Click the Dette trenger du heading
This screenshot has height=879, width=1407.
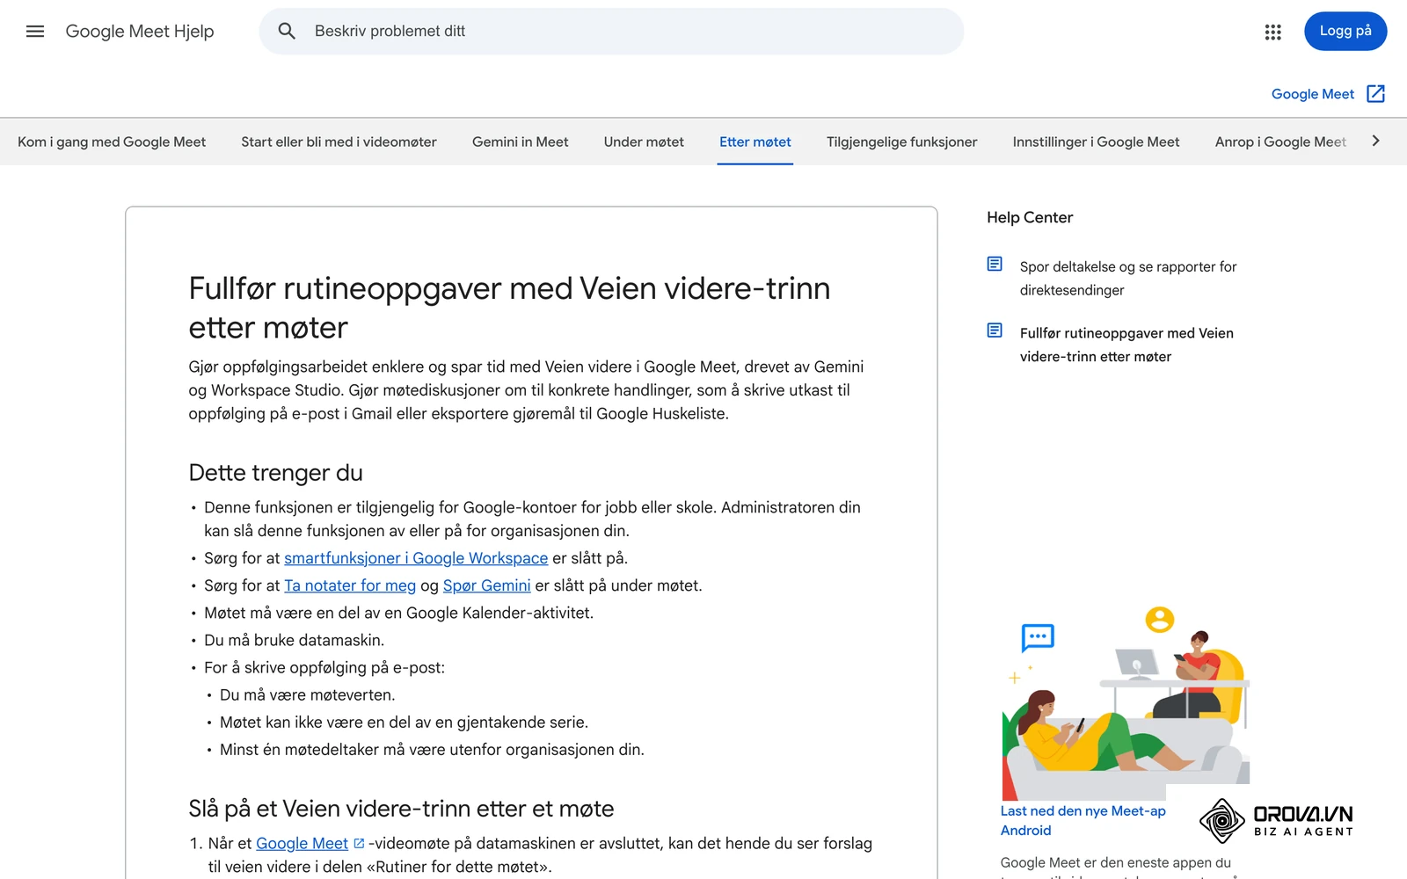coord(275,473)
